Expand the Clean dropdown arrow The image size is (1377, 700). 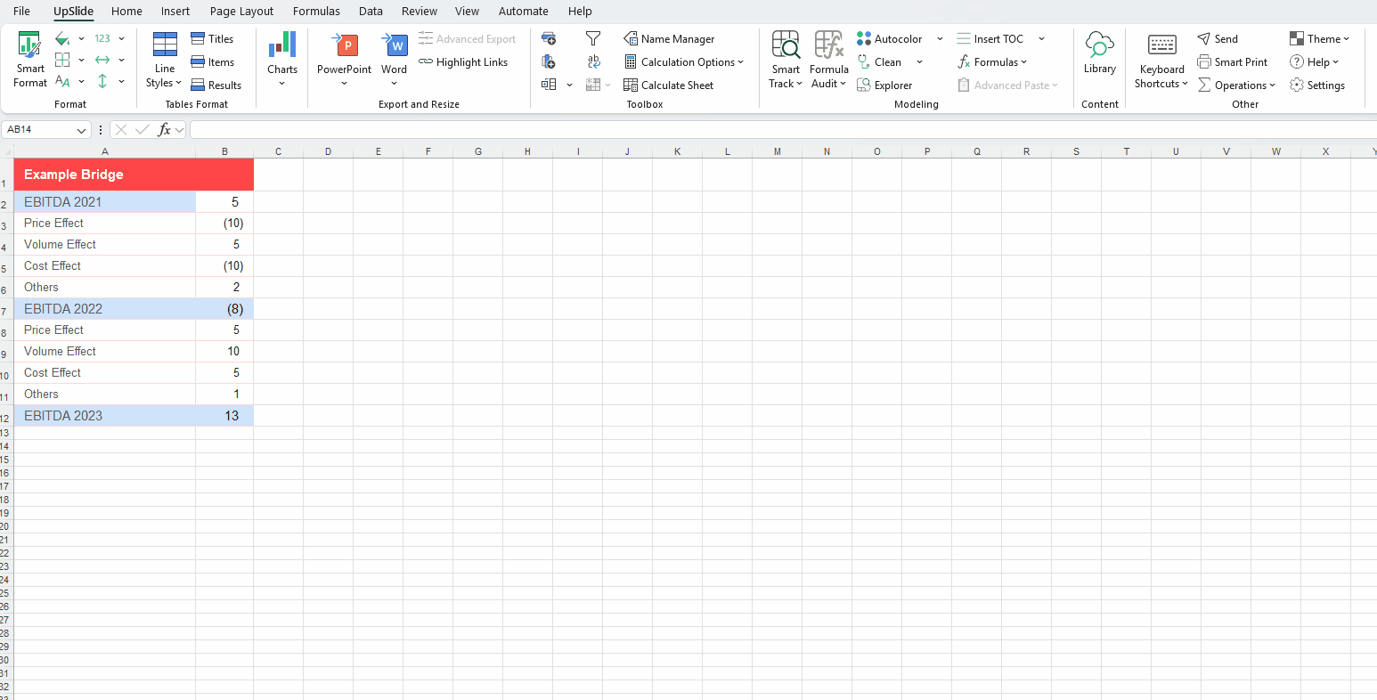click(919, 62)
